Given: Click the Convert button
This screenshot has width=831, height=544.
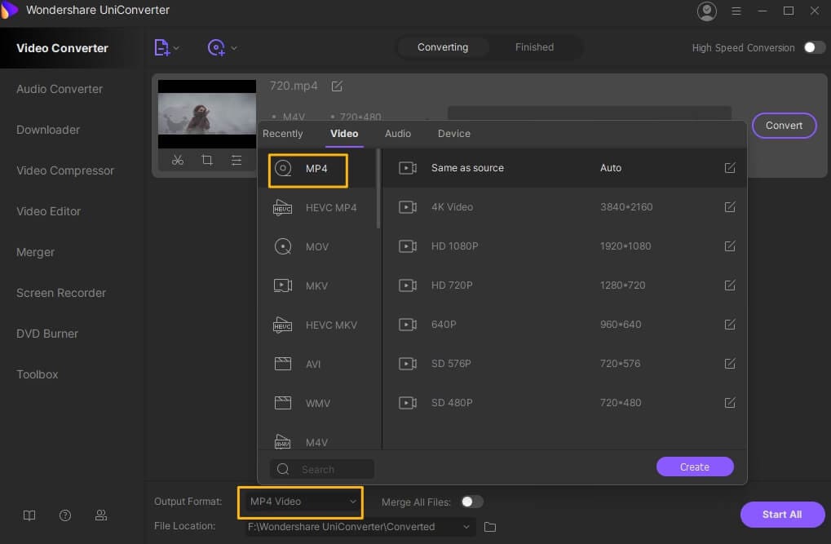Looking at the screenshot, I should pyautogui.click(x=784, y=126).
